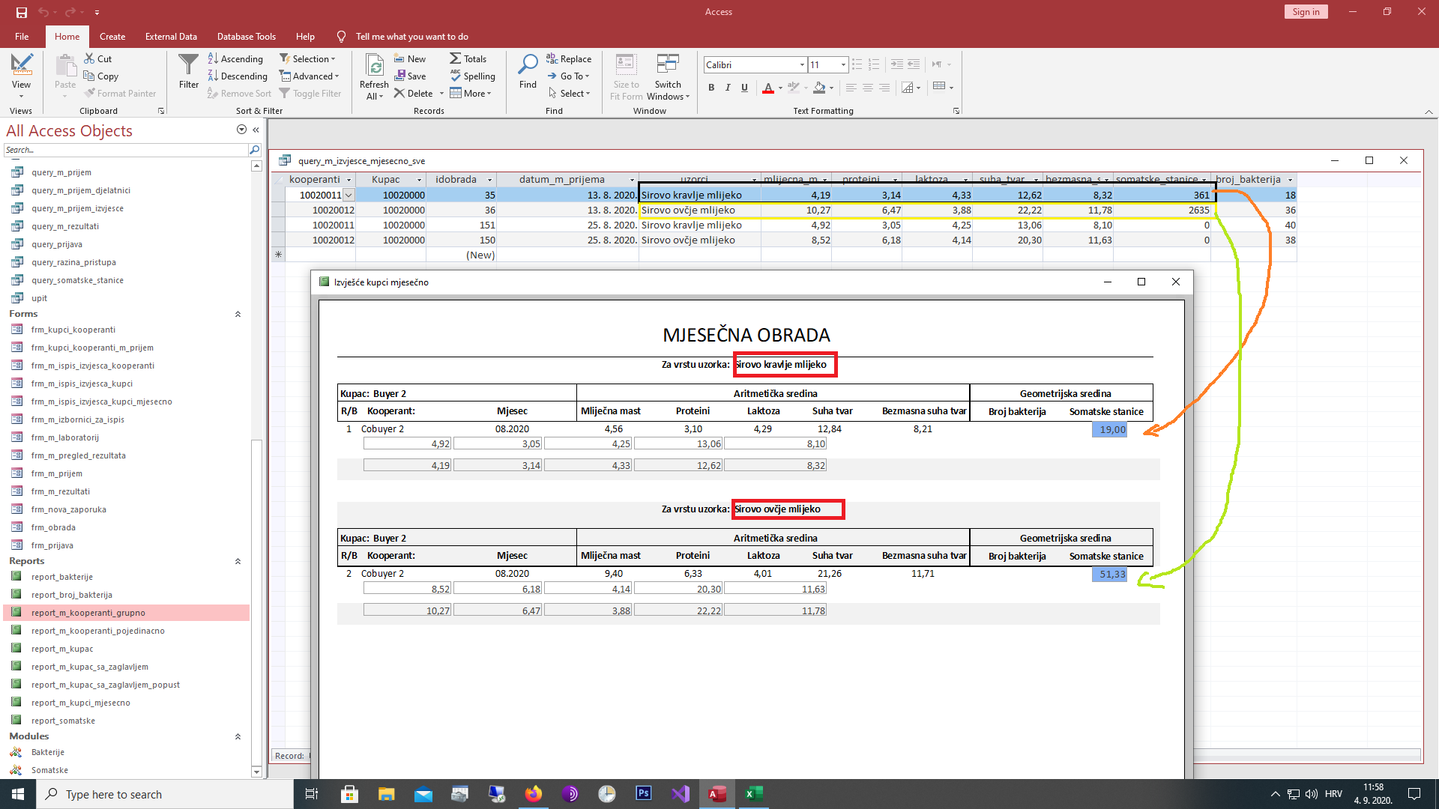
Task: Collapse the Forms group in navigation pane
Action: (x=238, y=314)
